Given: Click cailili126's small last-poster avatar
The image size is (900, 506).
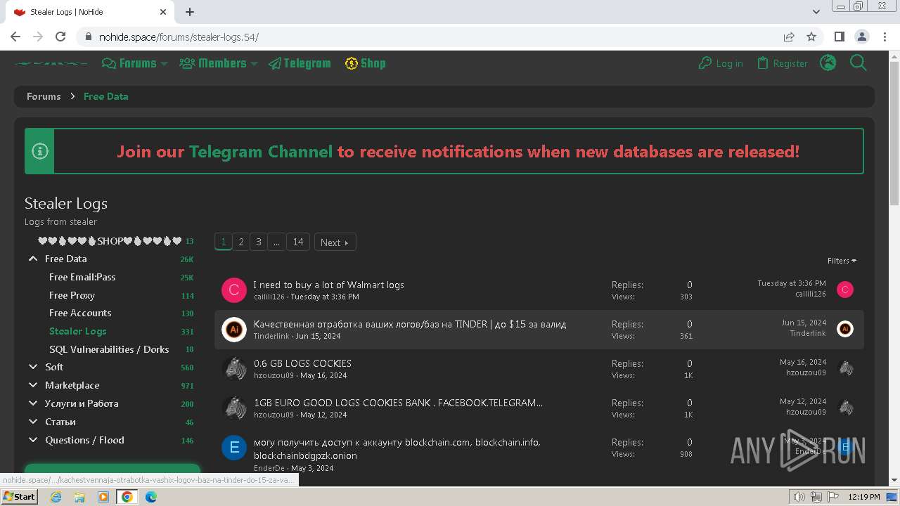Looking at the screenshot, I should pyautogui.click(x=845, y=290).
